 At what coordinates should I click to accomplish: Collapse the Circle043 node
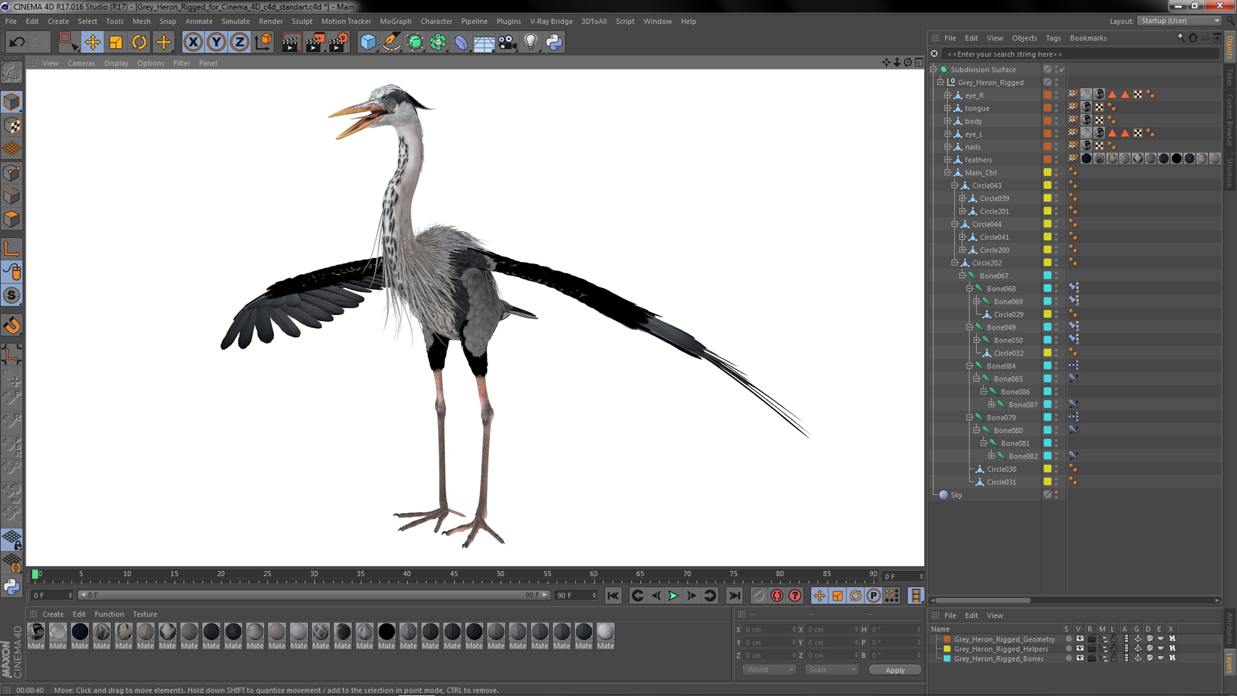coord(955,185)
